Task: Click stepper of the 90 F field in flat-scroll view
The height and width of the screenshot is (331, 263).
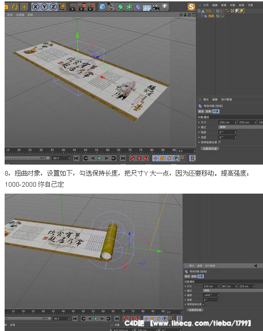Action: 69,158
